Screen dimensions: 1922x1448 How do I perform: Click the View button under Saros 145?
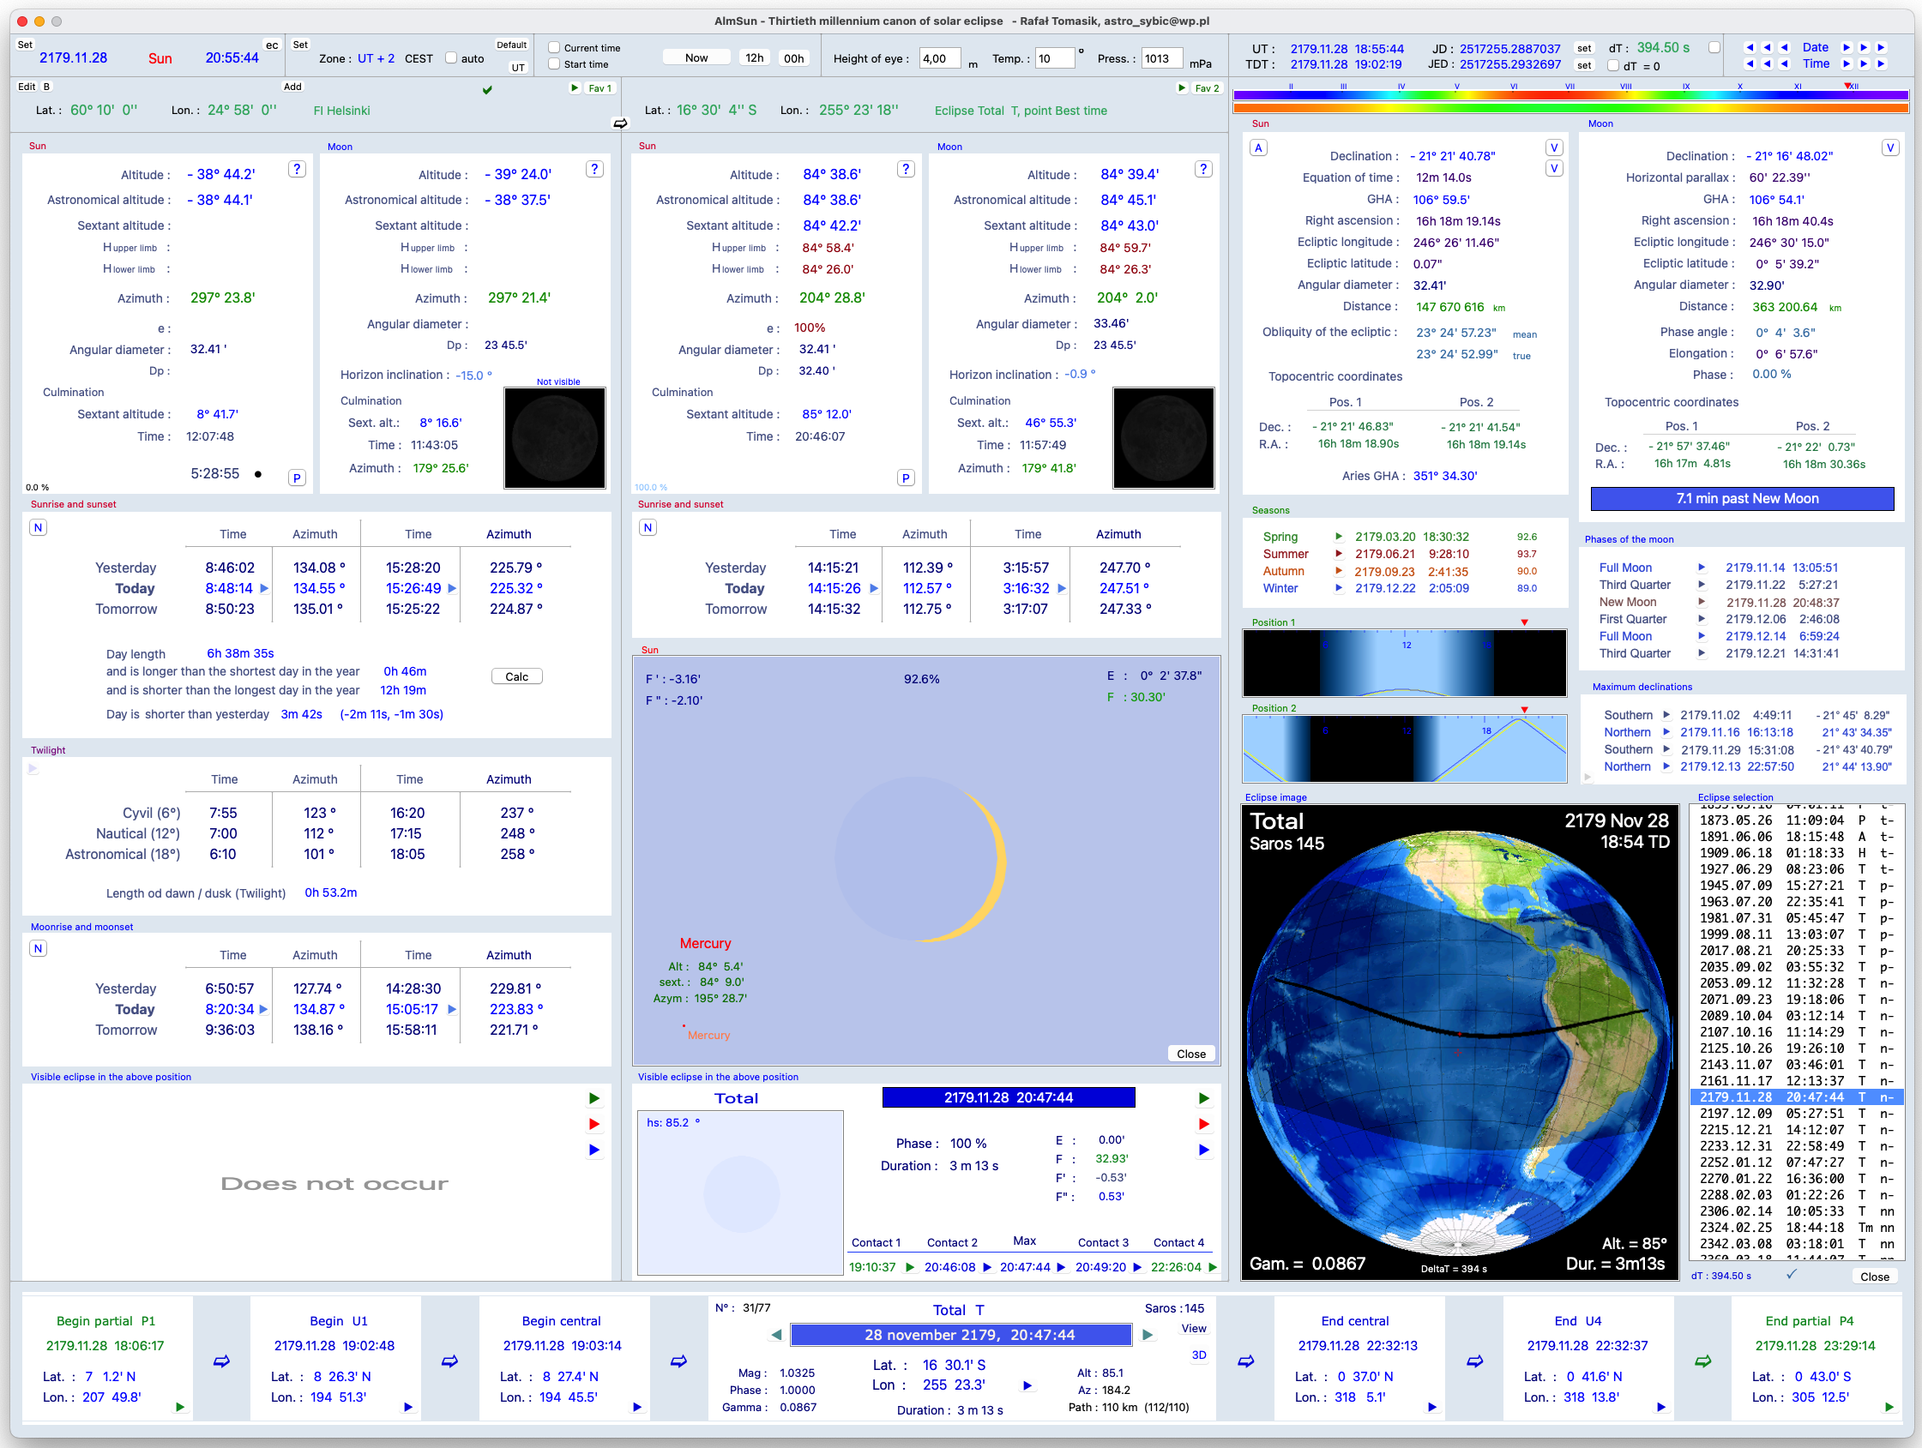click(1194, 1329)
